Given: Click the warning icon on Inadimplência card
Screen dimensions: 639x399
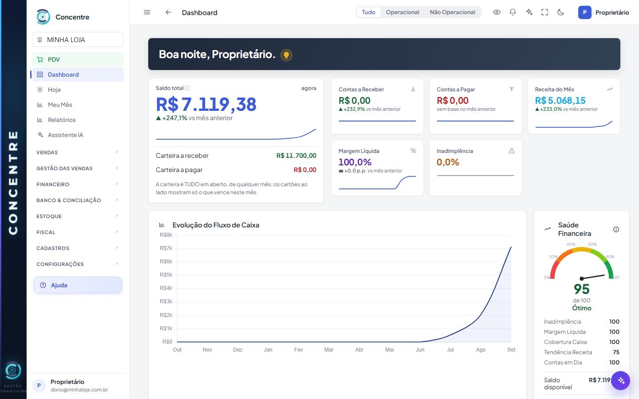Looking at the screenshot, I should click(511, 151).
